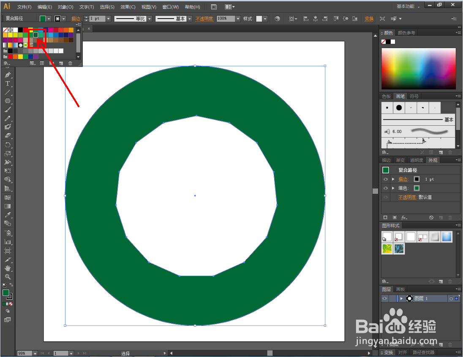Click the orange 不透明度 link in control bar
The image size is (463, 357).
(204, 19)
